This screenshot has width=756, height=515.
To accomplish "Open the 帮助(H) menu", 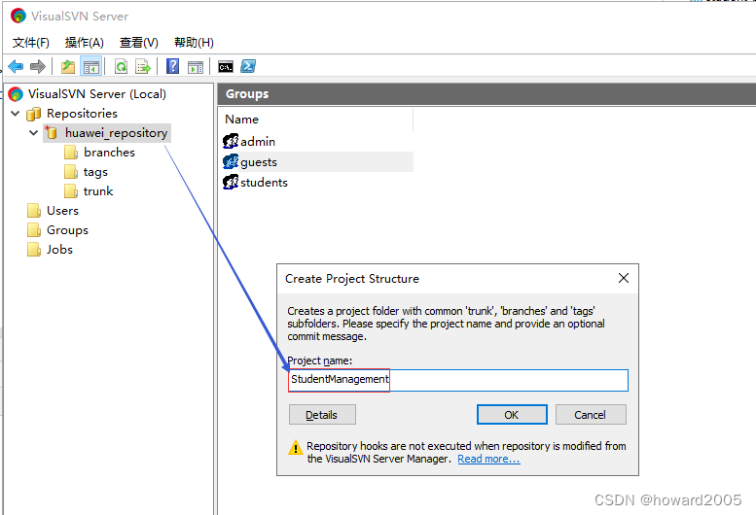I will coord(194,43).
